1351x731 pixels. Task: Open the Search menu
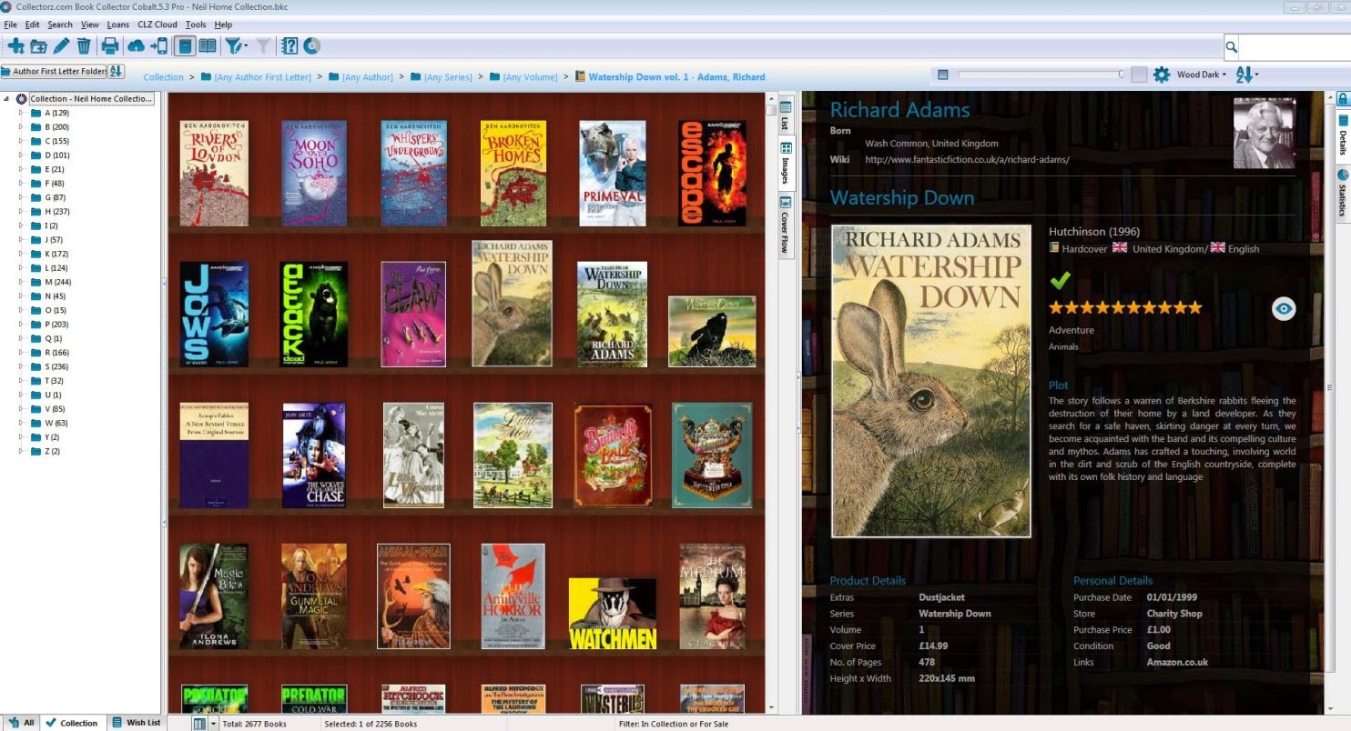click(x=60, y=25)
